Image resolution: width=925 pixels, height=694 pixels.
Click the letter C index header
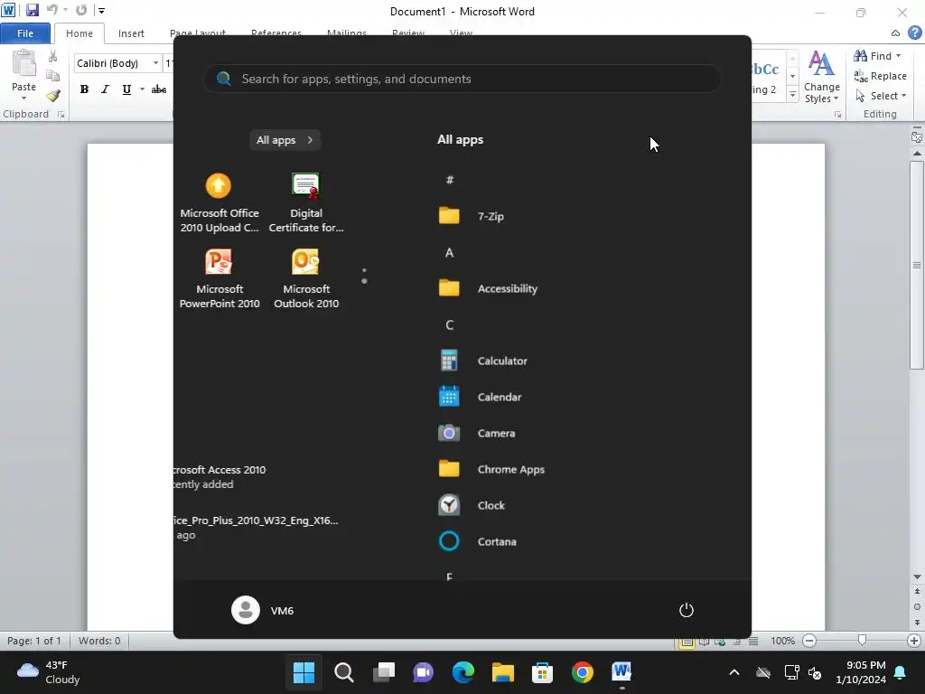point(450,324)
